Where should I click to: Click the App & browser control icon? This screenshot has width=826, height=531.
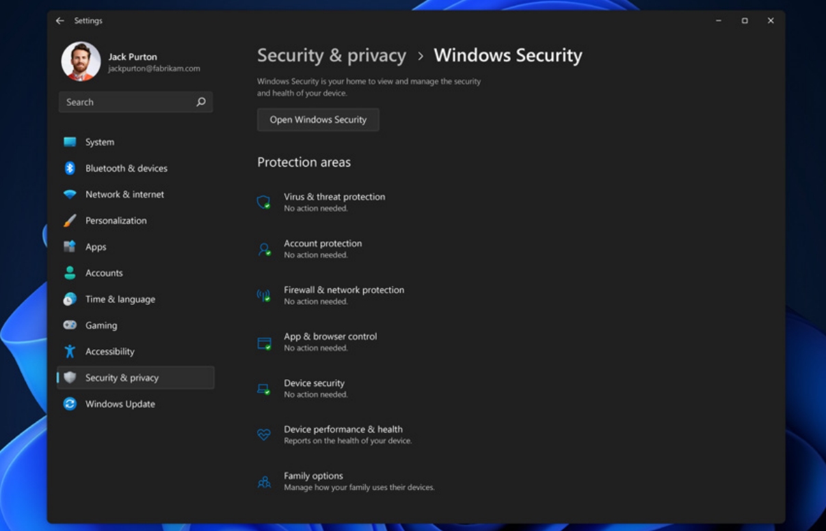click(x=264, y=343)
